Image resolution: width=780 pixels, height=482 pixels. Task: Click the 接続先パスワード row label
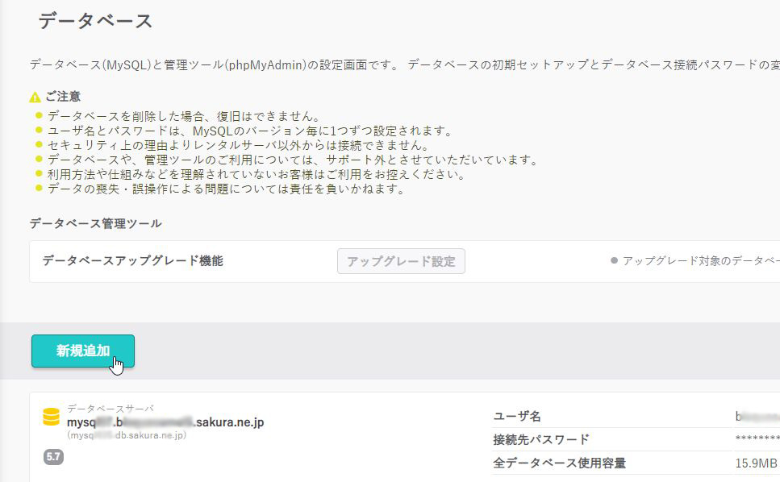point(541,439)
